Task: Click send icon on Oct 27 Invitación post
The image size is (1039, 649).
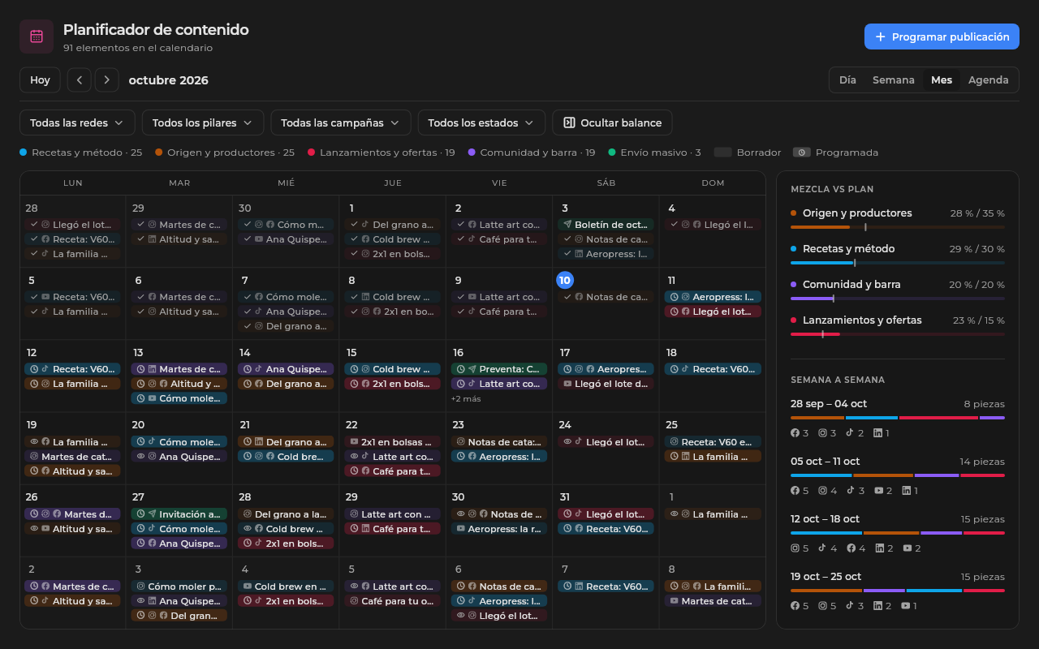Action: click(x=152, y=514)
